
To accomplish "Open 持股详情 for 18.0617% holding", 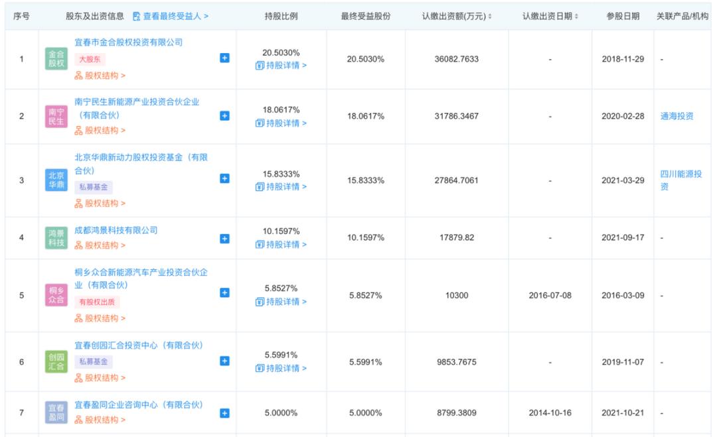I will [x=281, y=123].
